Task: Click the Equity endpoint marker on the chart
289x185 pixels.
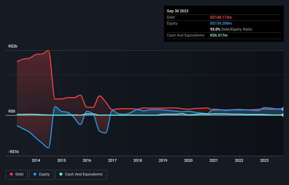Action: tap(283, 109)
